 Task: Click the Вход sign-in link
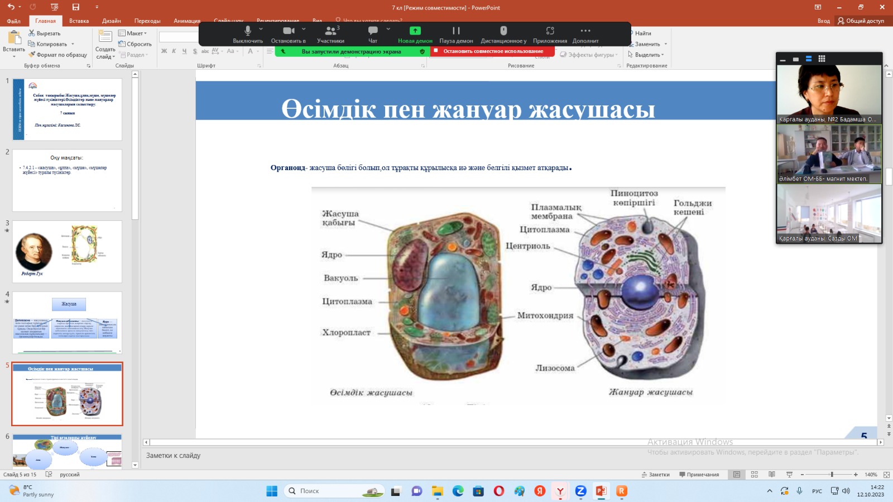pos(824,21)
